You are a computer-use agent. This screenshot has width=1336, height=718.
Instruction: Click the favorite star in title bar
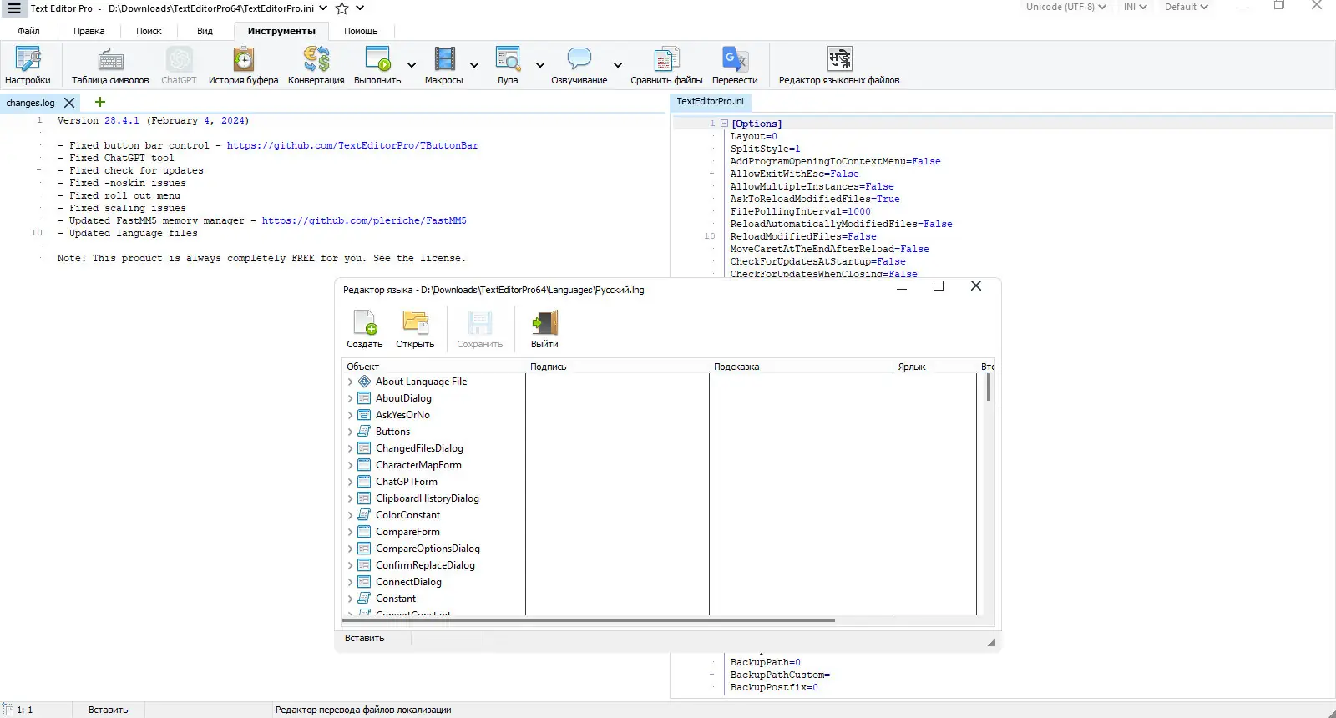pyautogui.click(x=342, y=8)
